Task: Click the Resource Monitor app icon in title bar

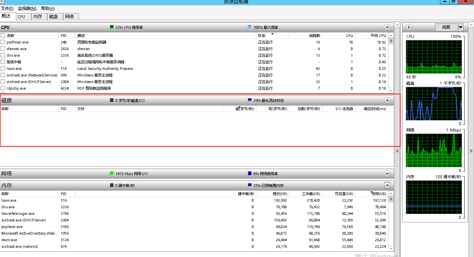Action: click(3, 1)
